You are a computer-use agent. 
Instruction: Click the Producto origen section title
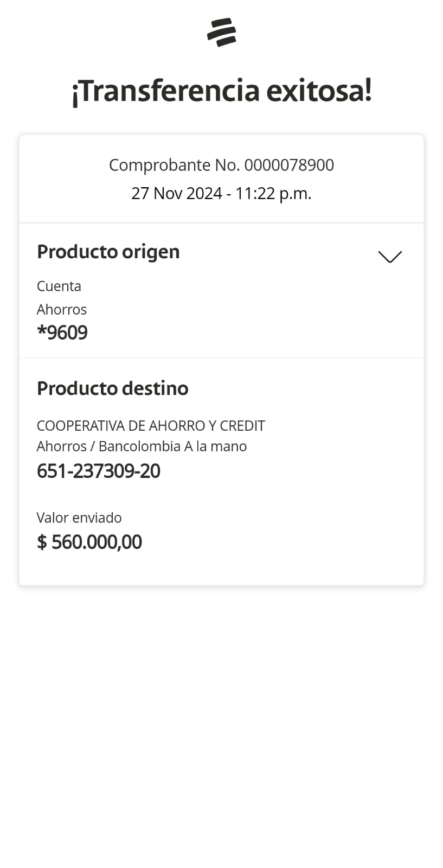(x=108, y=252)
